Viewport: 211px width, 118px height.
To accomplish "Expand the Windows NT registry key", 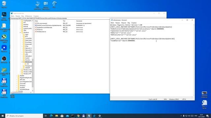I will click(20, 74).
